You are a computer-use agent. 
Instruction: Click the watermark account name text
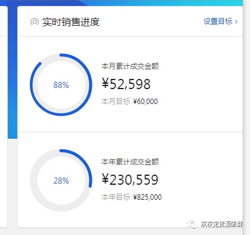tap(221, 224)
